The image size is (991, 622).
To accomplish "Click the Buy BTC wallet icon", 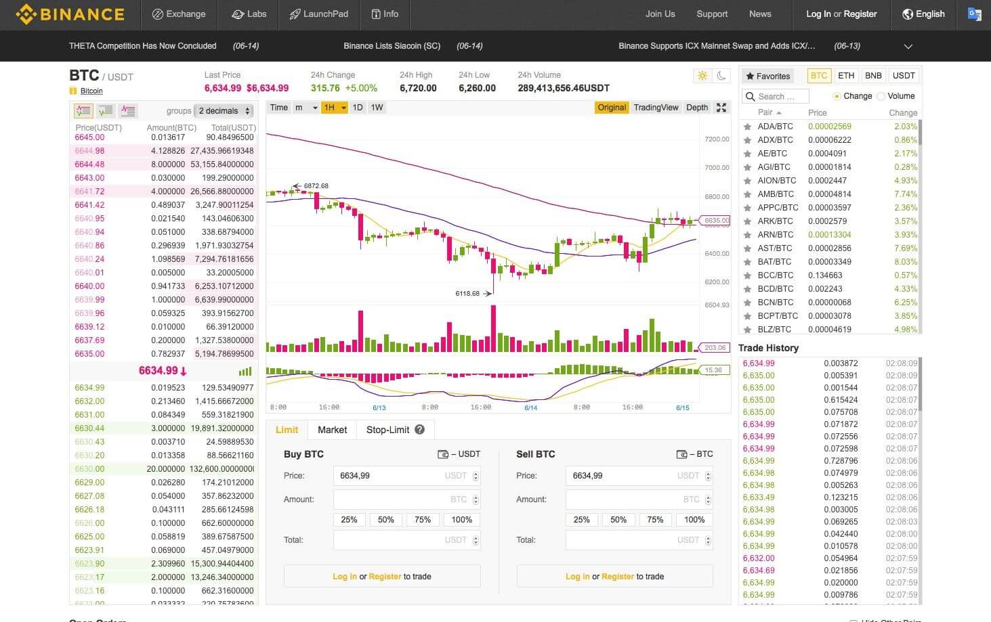I will pos(443,454).
